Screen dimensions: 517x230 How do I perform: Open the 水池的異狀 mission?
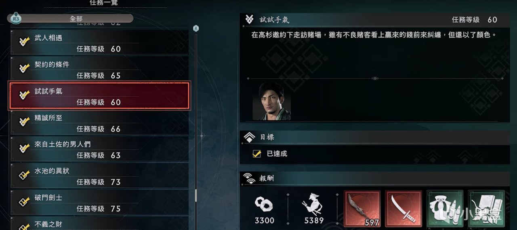[99, 176]
